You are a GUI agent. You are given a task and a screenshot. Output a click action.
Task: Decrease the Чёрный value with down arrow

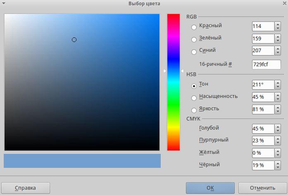pyautogui.click(x=278, y=167)
